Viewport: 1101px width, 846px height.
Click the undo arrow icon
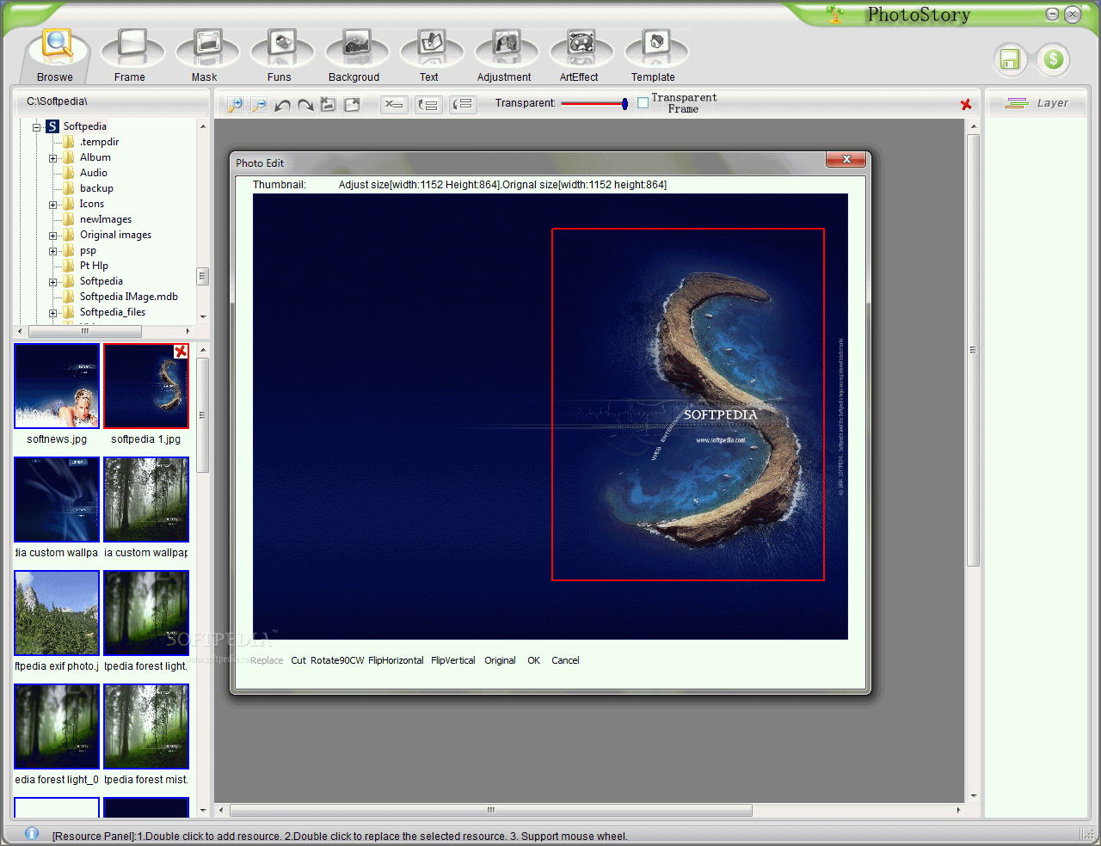click(x=282, y=105)
